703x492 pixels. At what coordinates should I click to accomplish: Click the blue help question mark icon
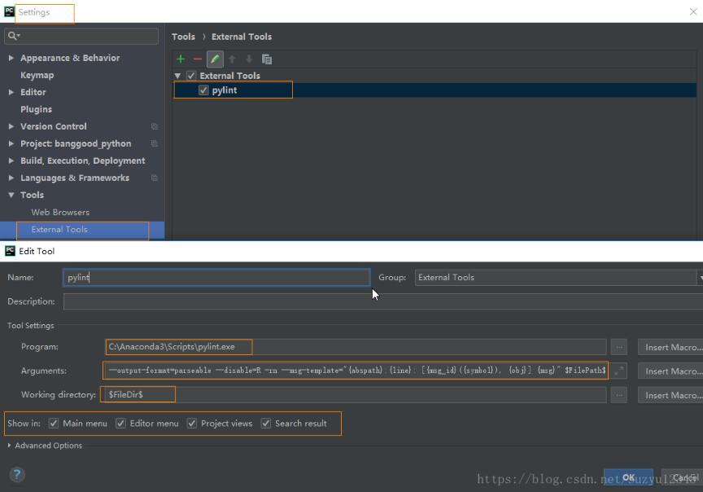(17, 474)
